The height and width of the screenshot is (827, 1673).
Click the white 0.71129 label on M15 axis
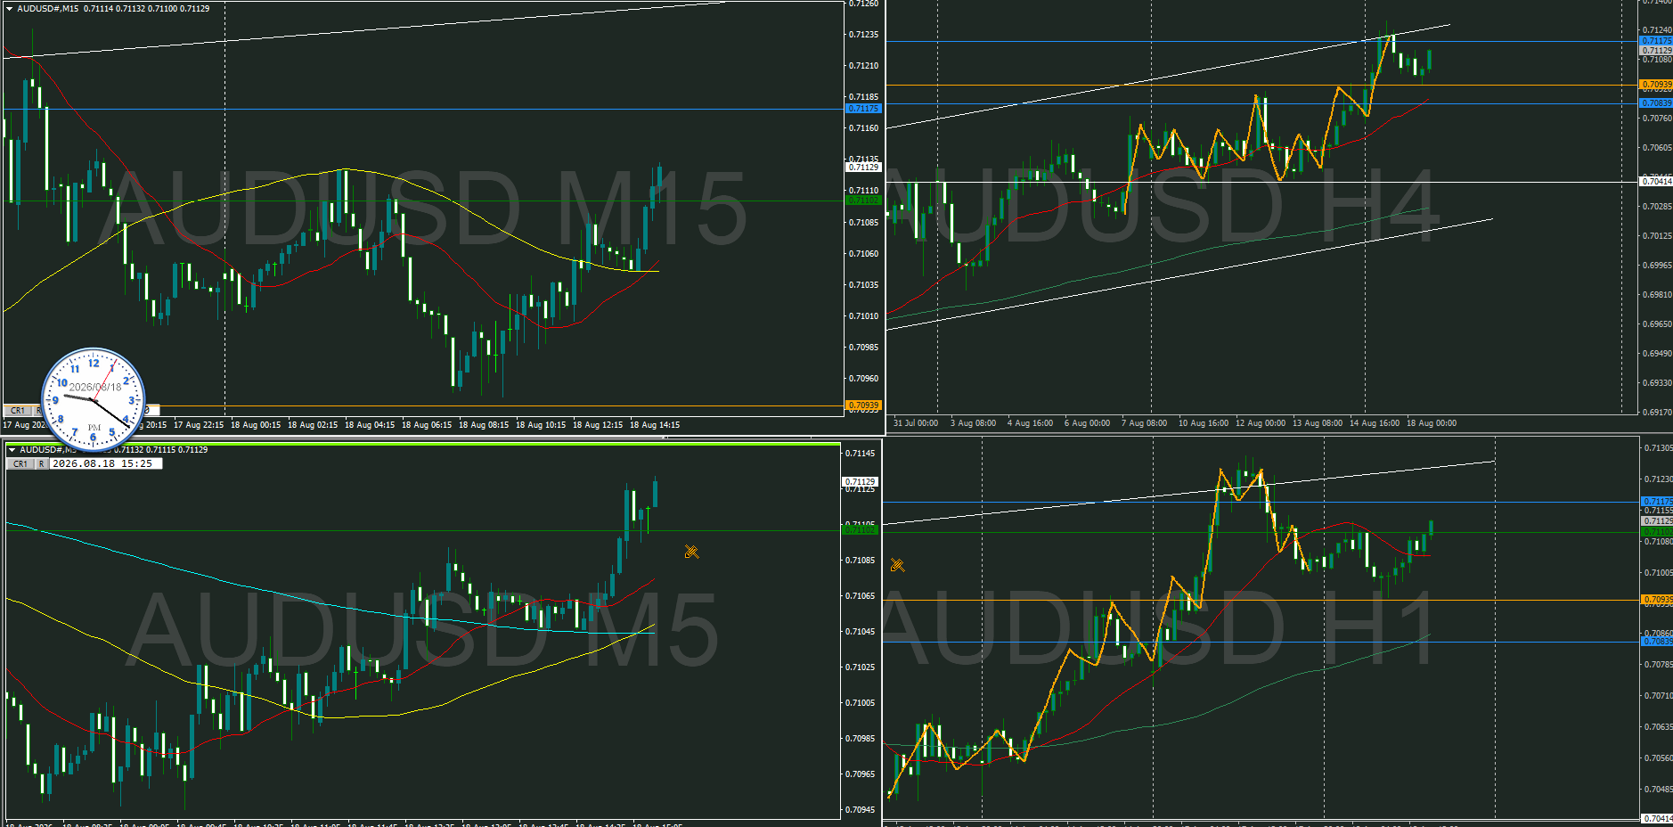tap(862, 167)
